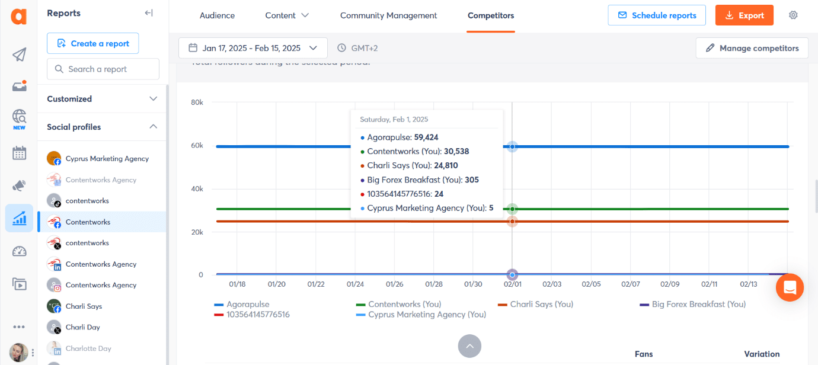
Task: Open the megaphone icon in sidebar
Action: pos(19,185)
